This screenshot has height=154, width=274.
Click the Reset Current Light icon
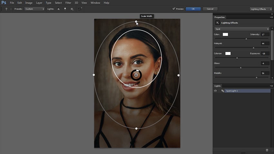80,9
